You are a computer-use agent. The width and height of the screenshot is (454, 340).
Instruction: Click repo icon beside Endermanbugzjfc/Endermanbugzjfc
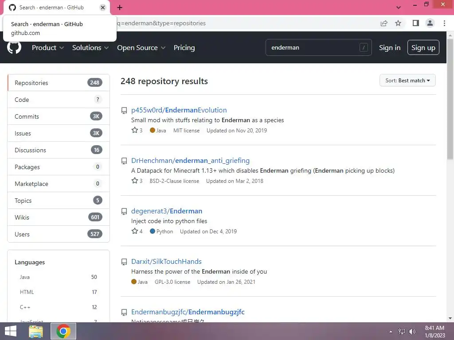tap(124, 312)
